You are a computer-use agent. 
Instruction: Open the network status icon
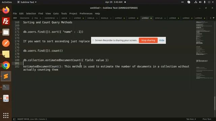click(196, 2)
